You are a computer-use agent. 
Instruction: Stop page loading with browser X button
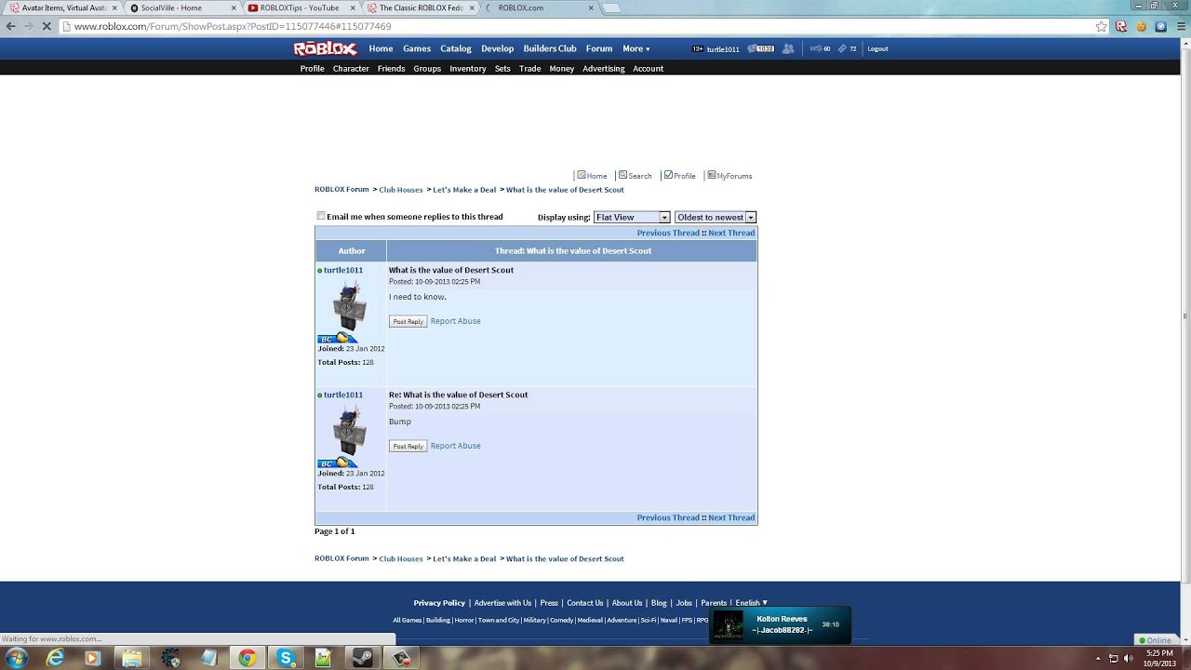45,26
